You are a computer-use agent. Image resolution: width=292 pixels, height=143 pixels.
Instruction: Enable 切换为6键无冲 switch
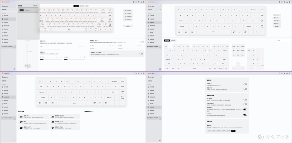click(x=245, y=104)
